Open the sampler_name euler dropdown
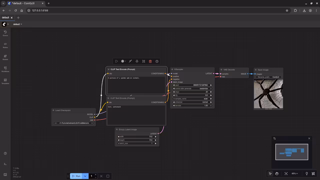Viewport: 320px width, 180px height. 192,99
